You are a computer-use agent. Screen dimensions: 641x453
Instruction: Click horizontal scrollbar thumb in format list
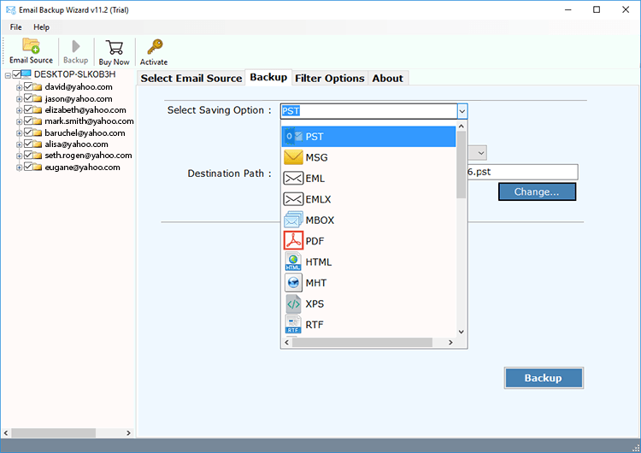[x=362, y=342]
